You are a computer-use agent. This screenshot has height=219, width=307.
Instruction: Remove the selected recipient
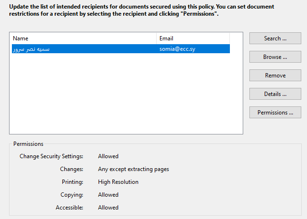click(275, 76)
